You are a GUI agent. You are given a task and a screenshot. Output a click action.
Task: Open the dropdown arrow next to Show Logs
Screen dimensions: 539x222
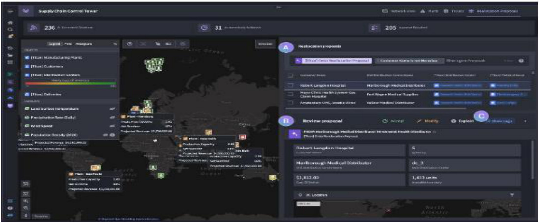525,121
